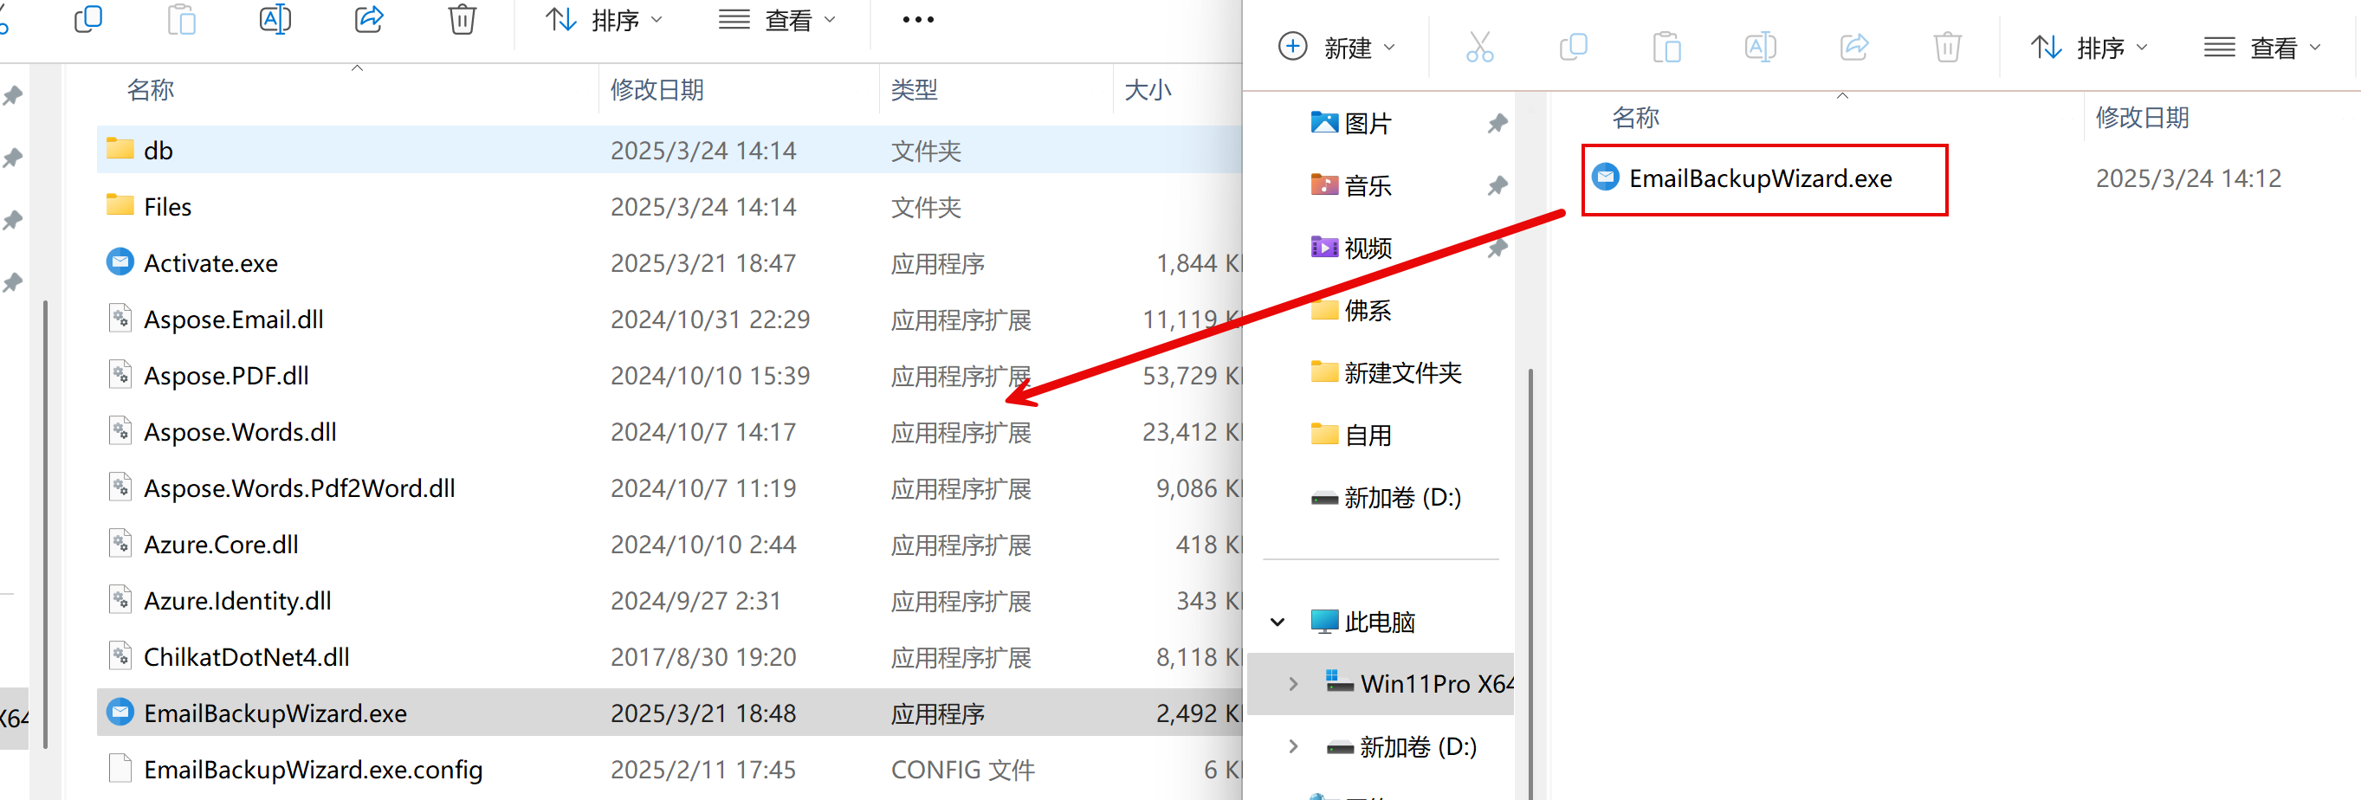Sort by 类型 column header

coord(914,90)
